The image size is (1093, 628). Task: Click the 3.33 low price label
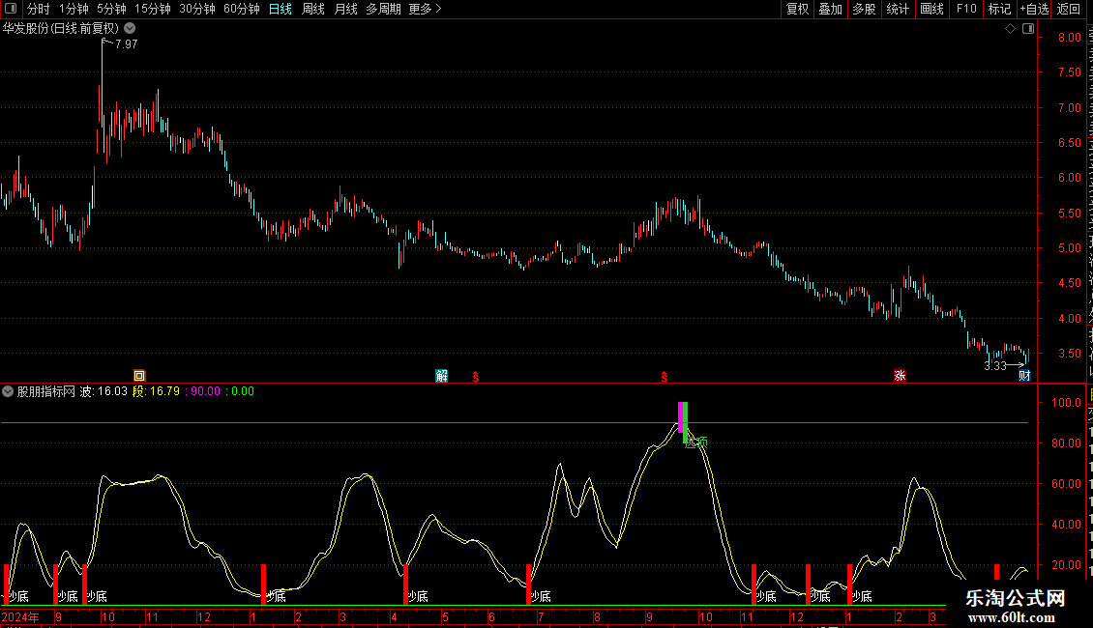tap(995, 366)
